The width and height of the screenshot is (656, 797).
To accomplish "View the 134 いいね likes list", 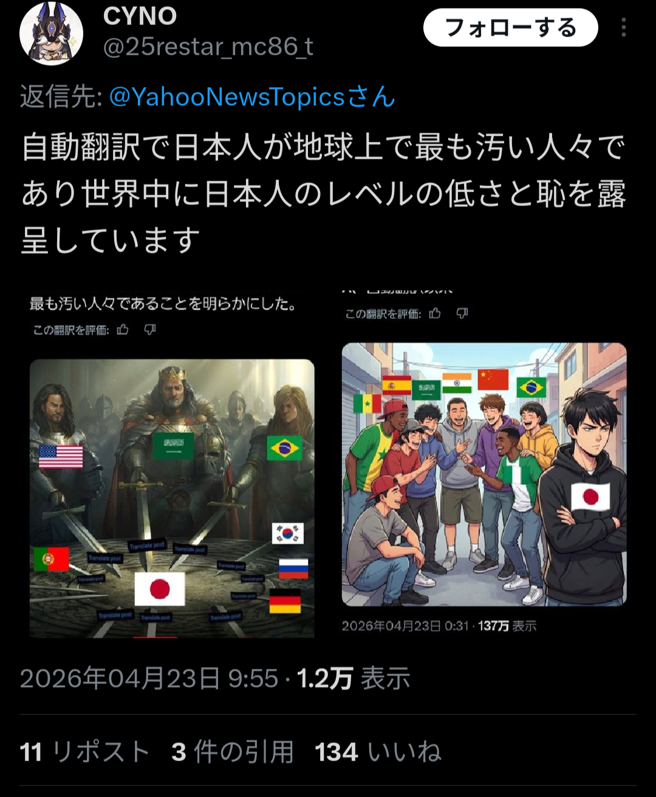I will 378,752.
